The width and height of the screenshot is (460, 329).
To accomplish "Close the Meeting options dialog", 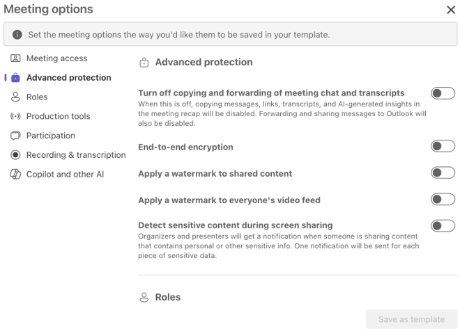I will click(x=450, y=10).
